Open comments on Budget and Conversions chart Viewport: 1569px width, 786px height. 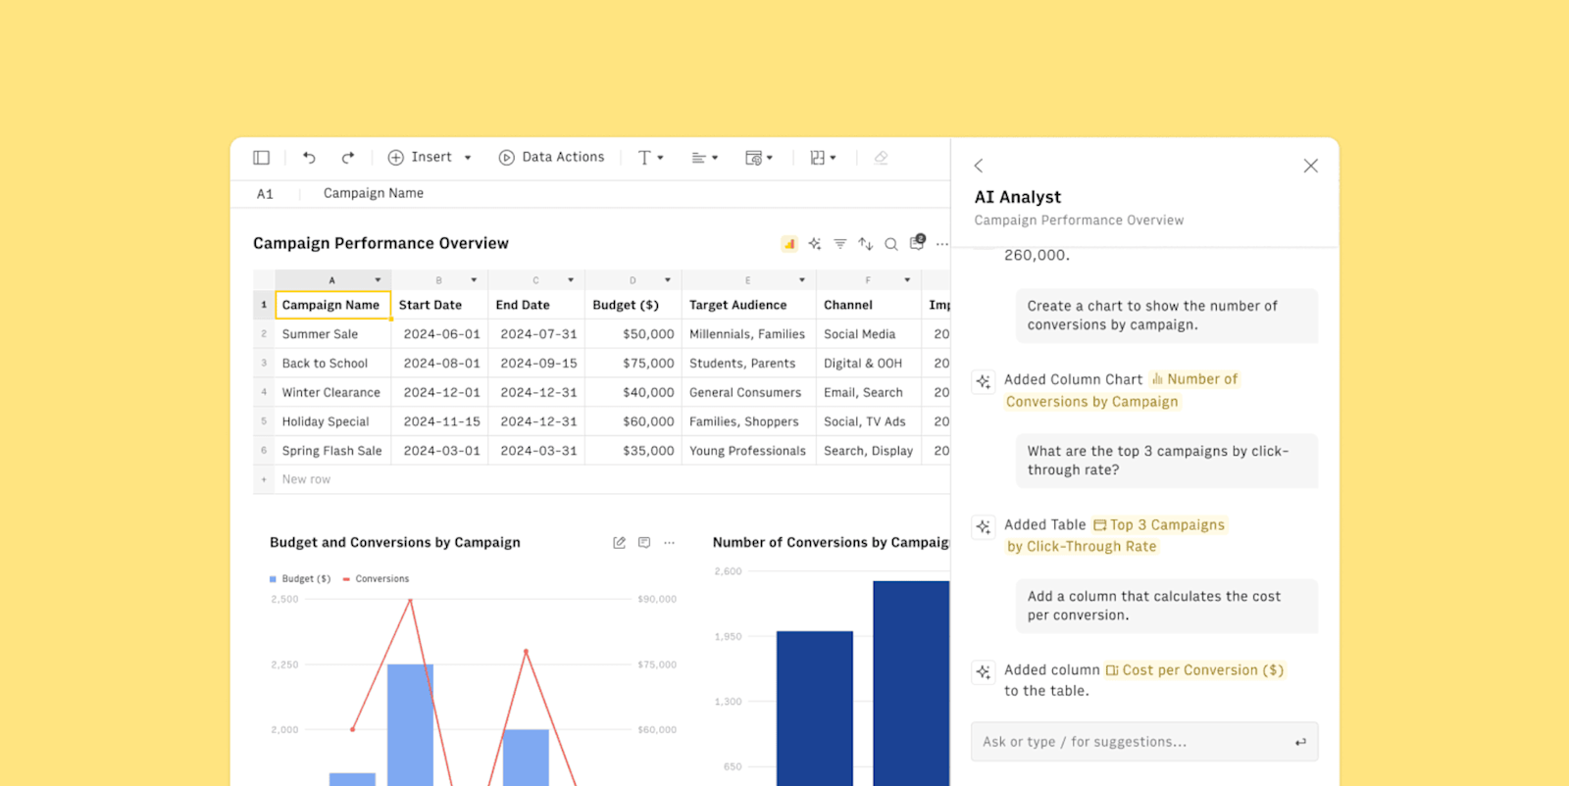pyautogui.click(x=644, y=543)
